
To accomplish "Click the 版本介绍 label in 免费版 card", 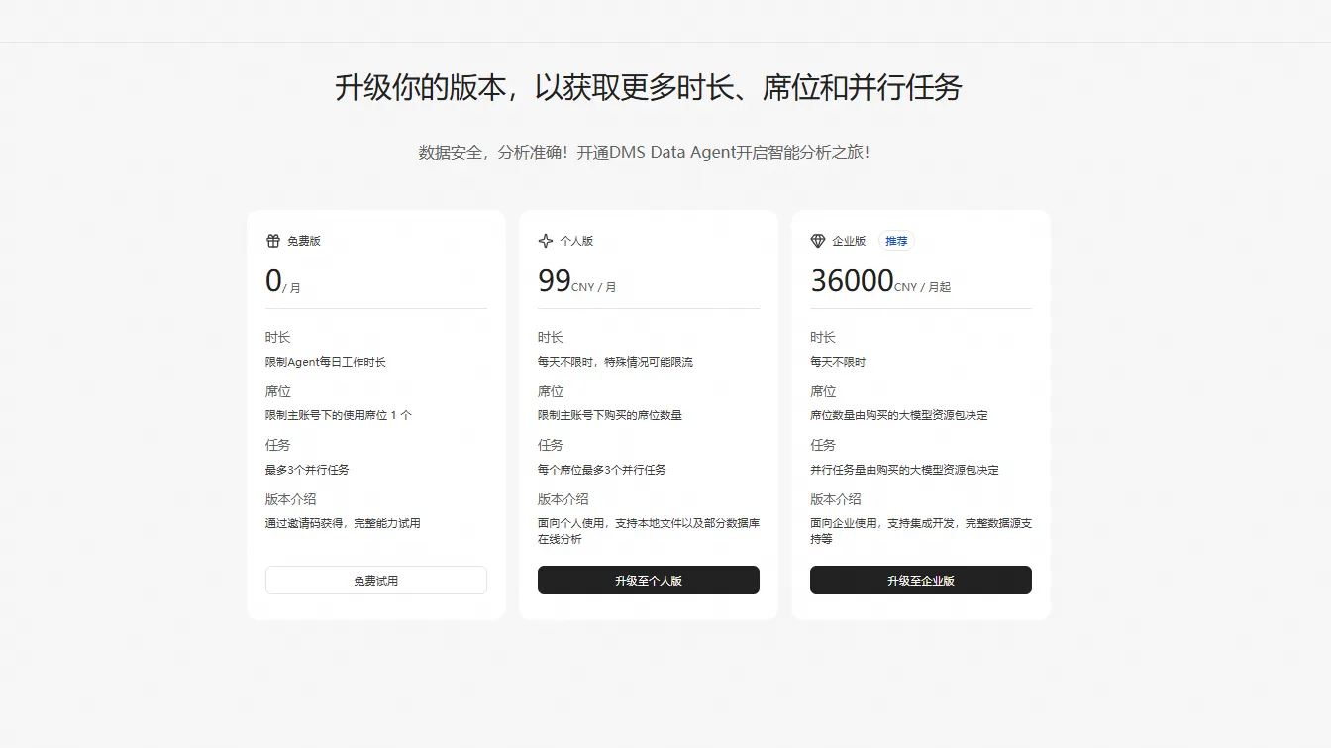I will coord(291,499).
